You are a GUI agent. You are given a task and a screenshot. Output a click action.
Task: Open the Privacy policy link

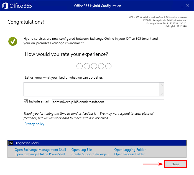click(x=34, y=124)
